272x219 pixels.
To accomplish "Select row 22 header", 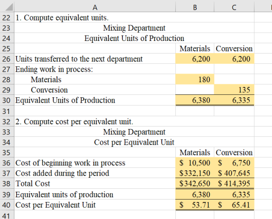I will pyautogui.click(x=7, y=18).
